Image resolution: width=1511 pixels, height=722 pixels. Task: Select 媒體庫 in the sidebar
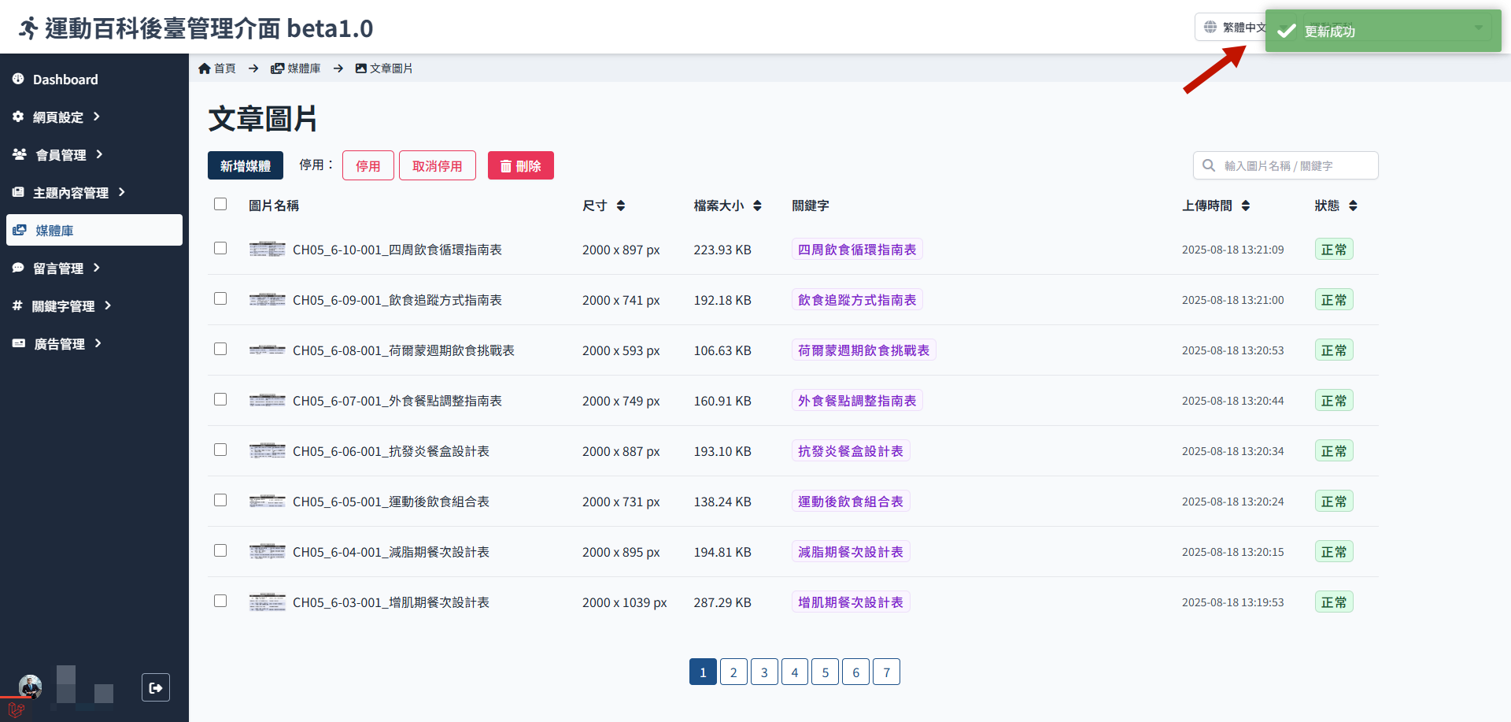pyautogui.click(x=94, y=230)
